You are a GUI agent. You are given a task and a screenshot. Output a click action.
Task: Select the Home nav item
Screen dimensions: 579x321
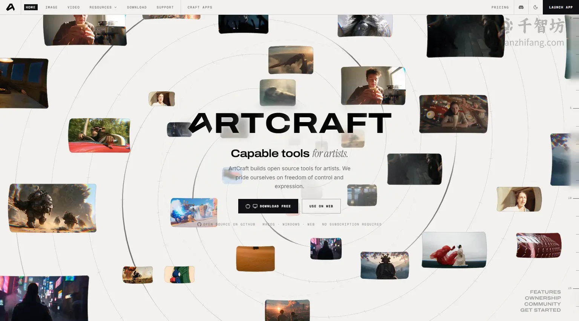[31, 7]
